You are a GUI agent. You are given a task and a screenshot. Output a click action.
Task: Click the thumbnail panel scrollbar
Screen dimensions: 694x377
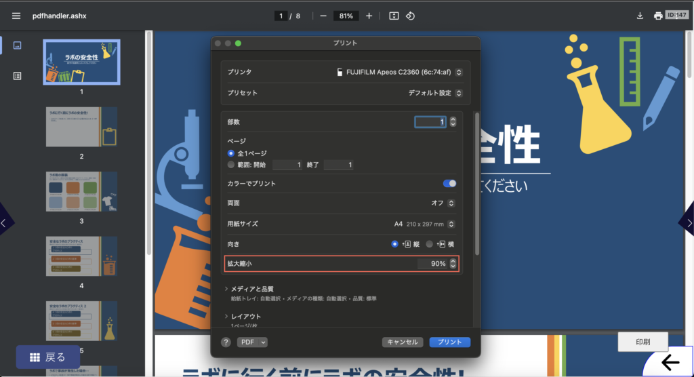click(x=149, y=142)
